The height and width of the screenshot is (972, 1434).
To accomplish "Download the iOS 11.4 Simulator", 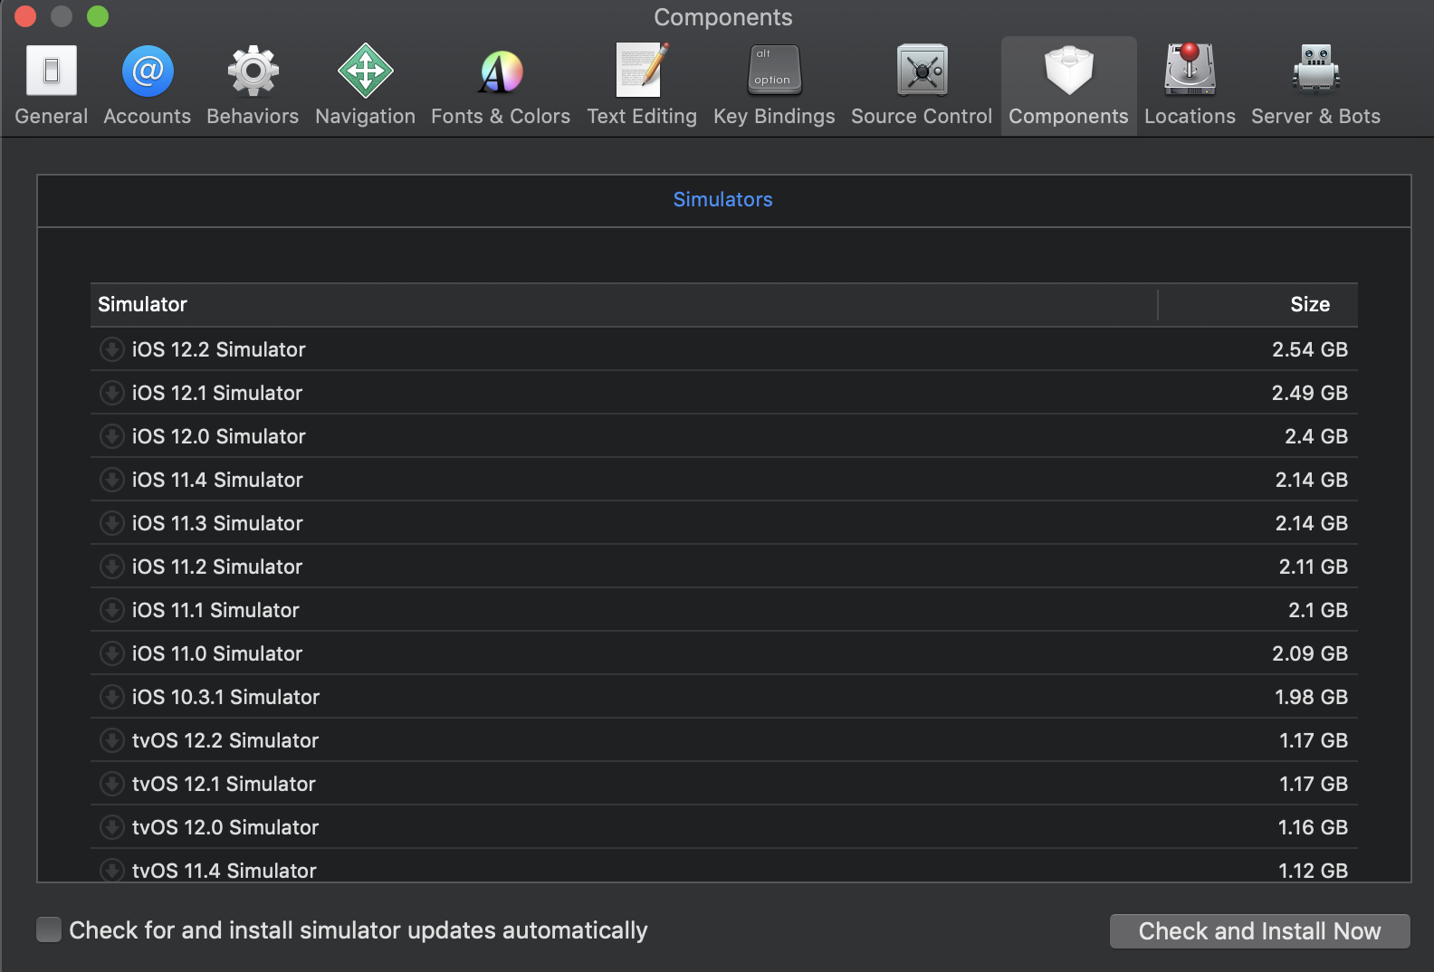I will point(111,480).
